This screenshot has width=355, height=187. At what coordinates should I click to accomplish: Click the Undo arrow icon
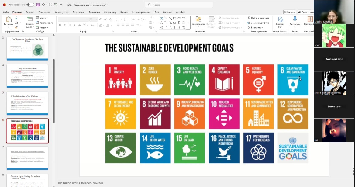tap(43, 5)
